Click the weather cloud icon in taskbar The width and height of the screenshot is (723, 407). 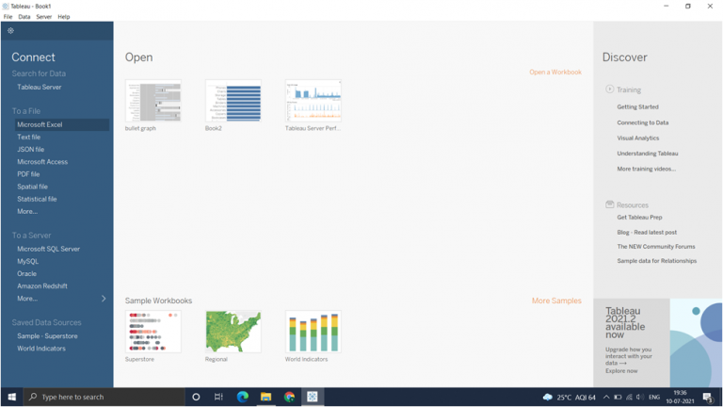point(547,398)
